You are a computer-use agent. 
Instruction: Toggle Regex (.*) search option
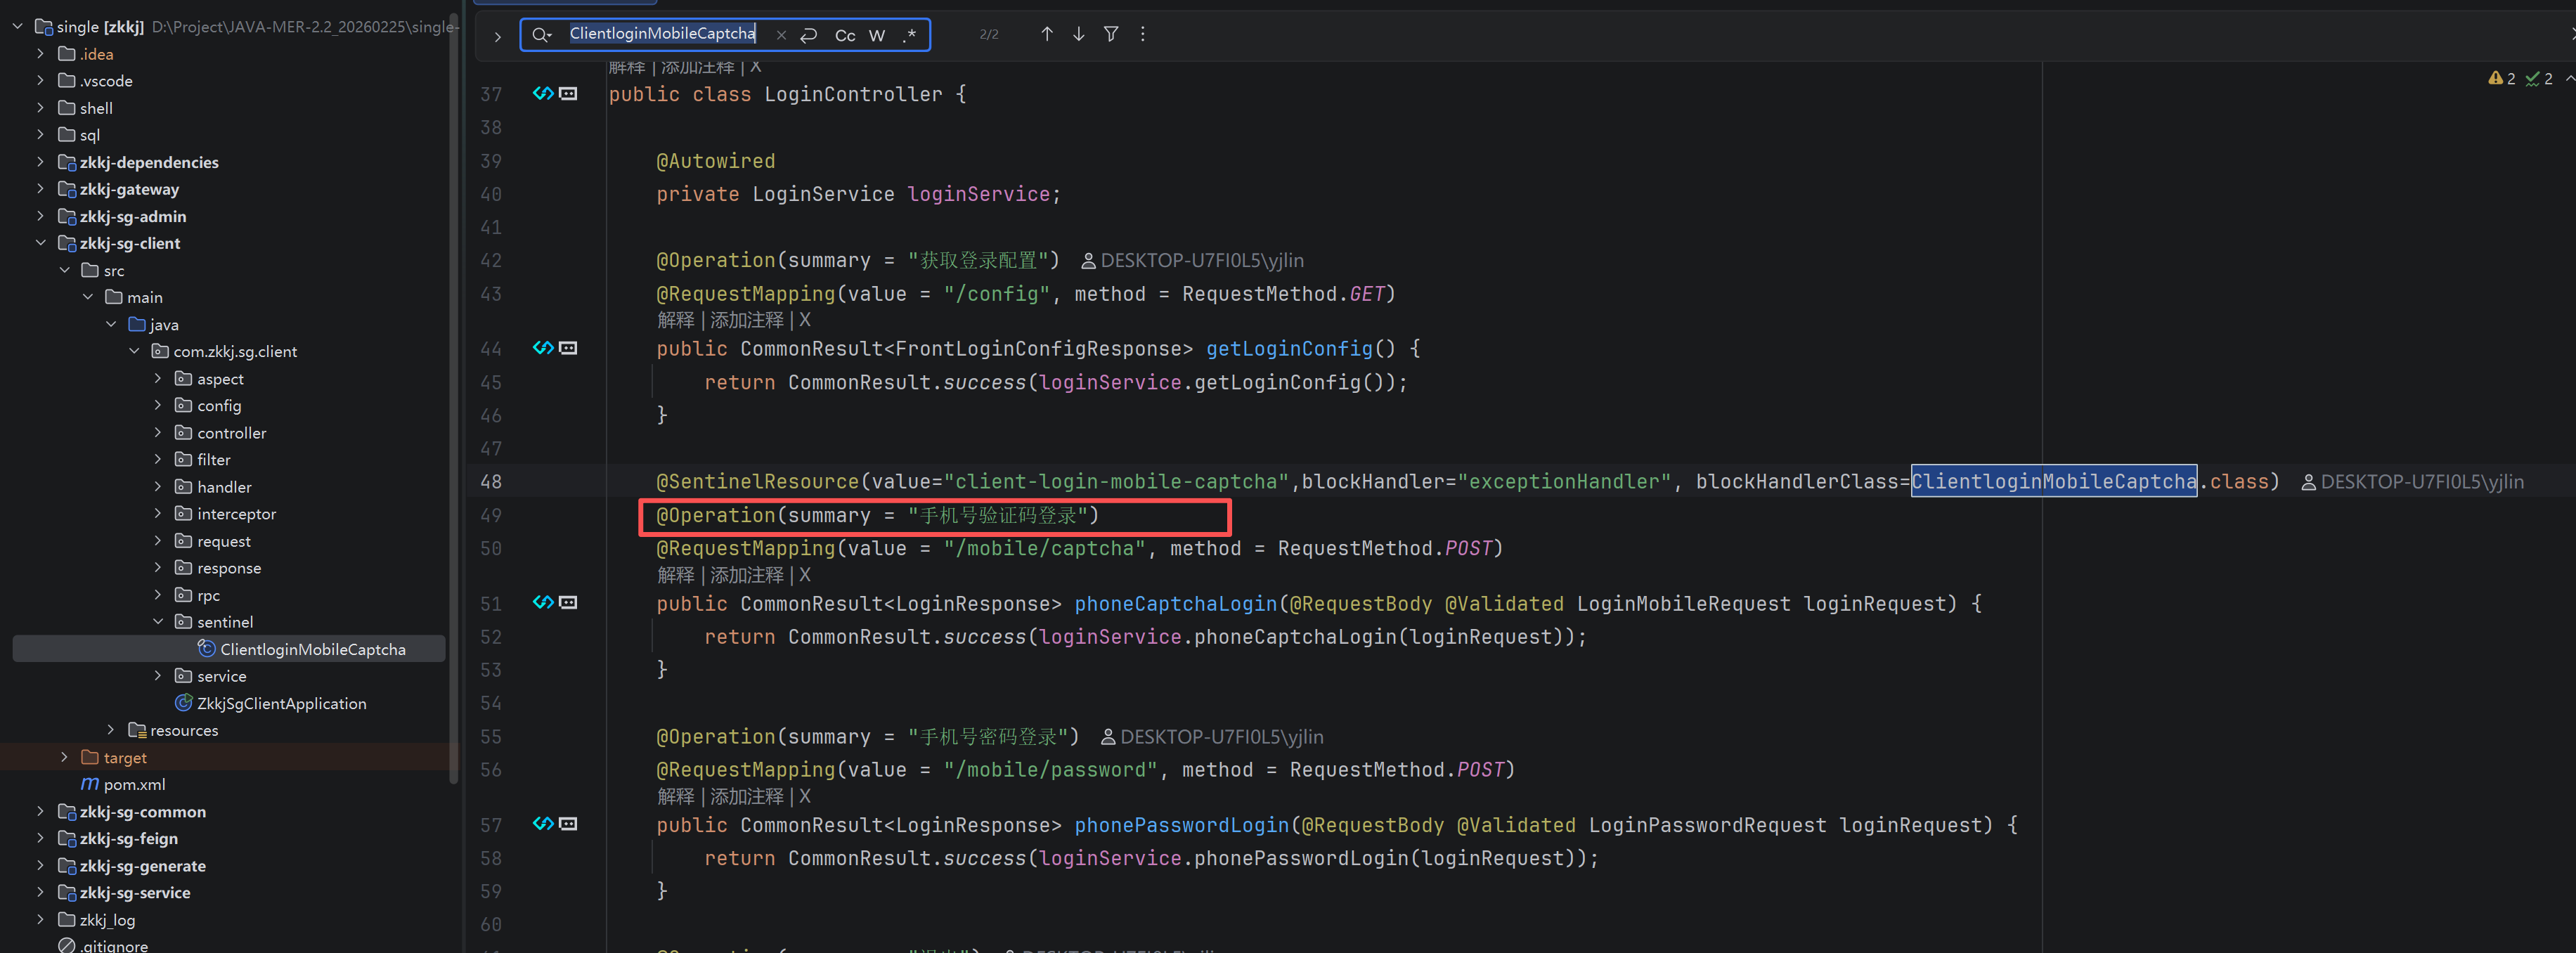pos(909,35)
